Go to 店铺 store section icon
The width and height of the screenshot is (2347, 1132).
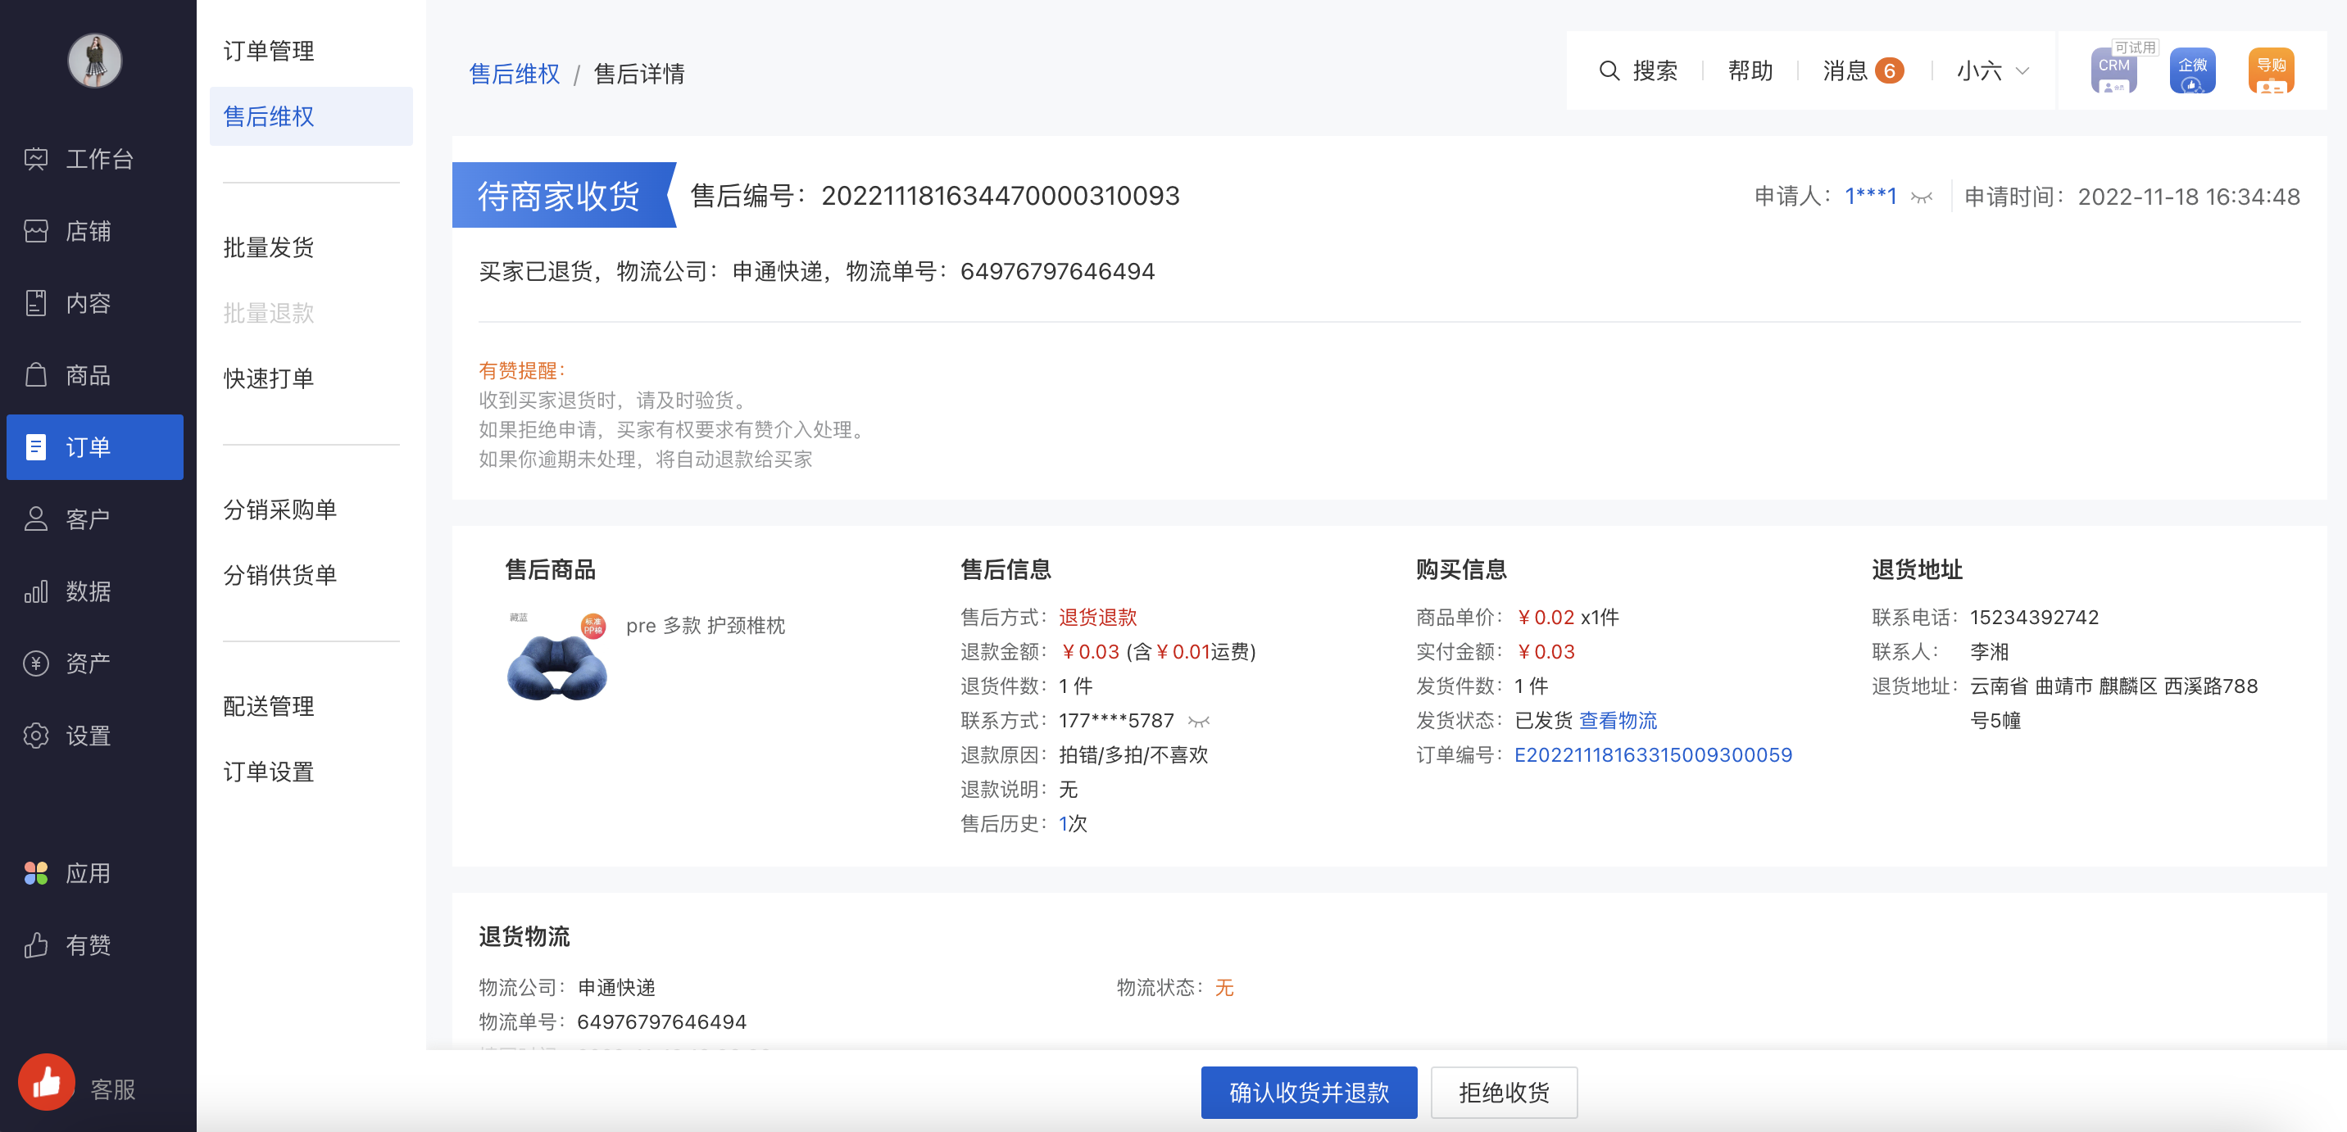[35, 231]
